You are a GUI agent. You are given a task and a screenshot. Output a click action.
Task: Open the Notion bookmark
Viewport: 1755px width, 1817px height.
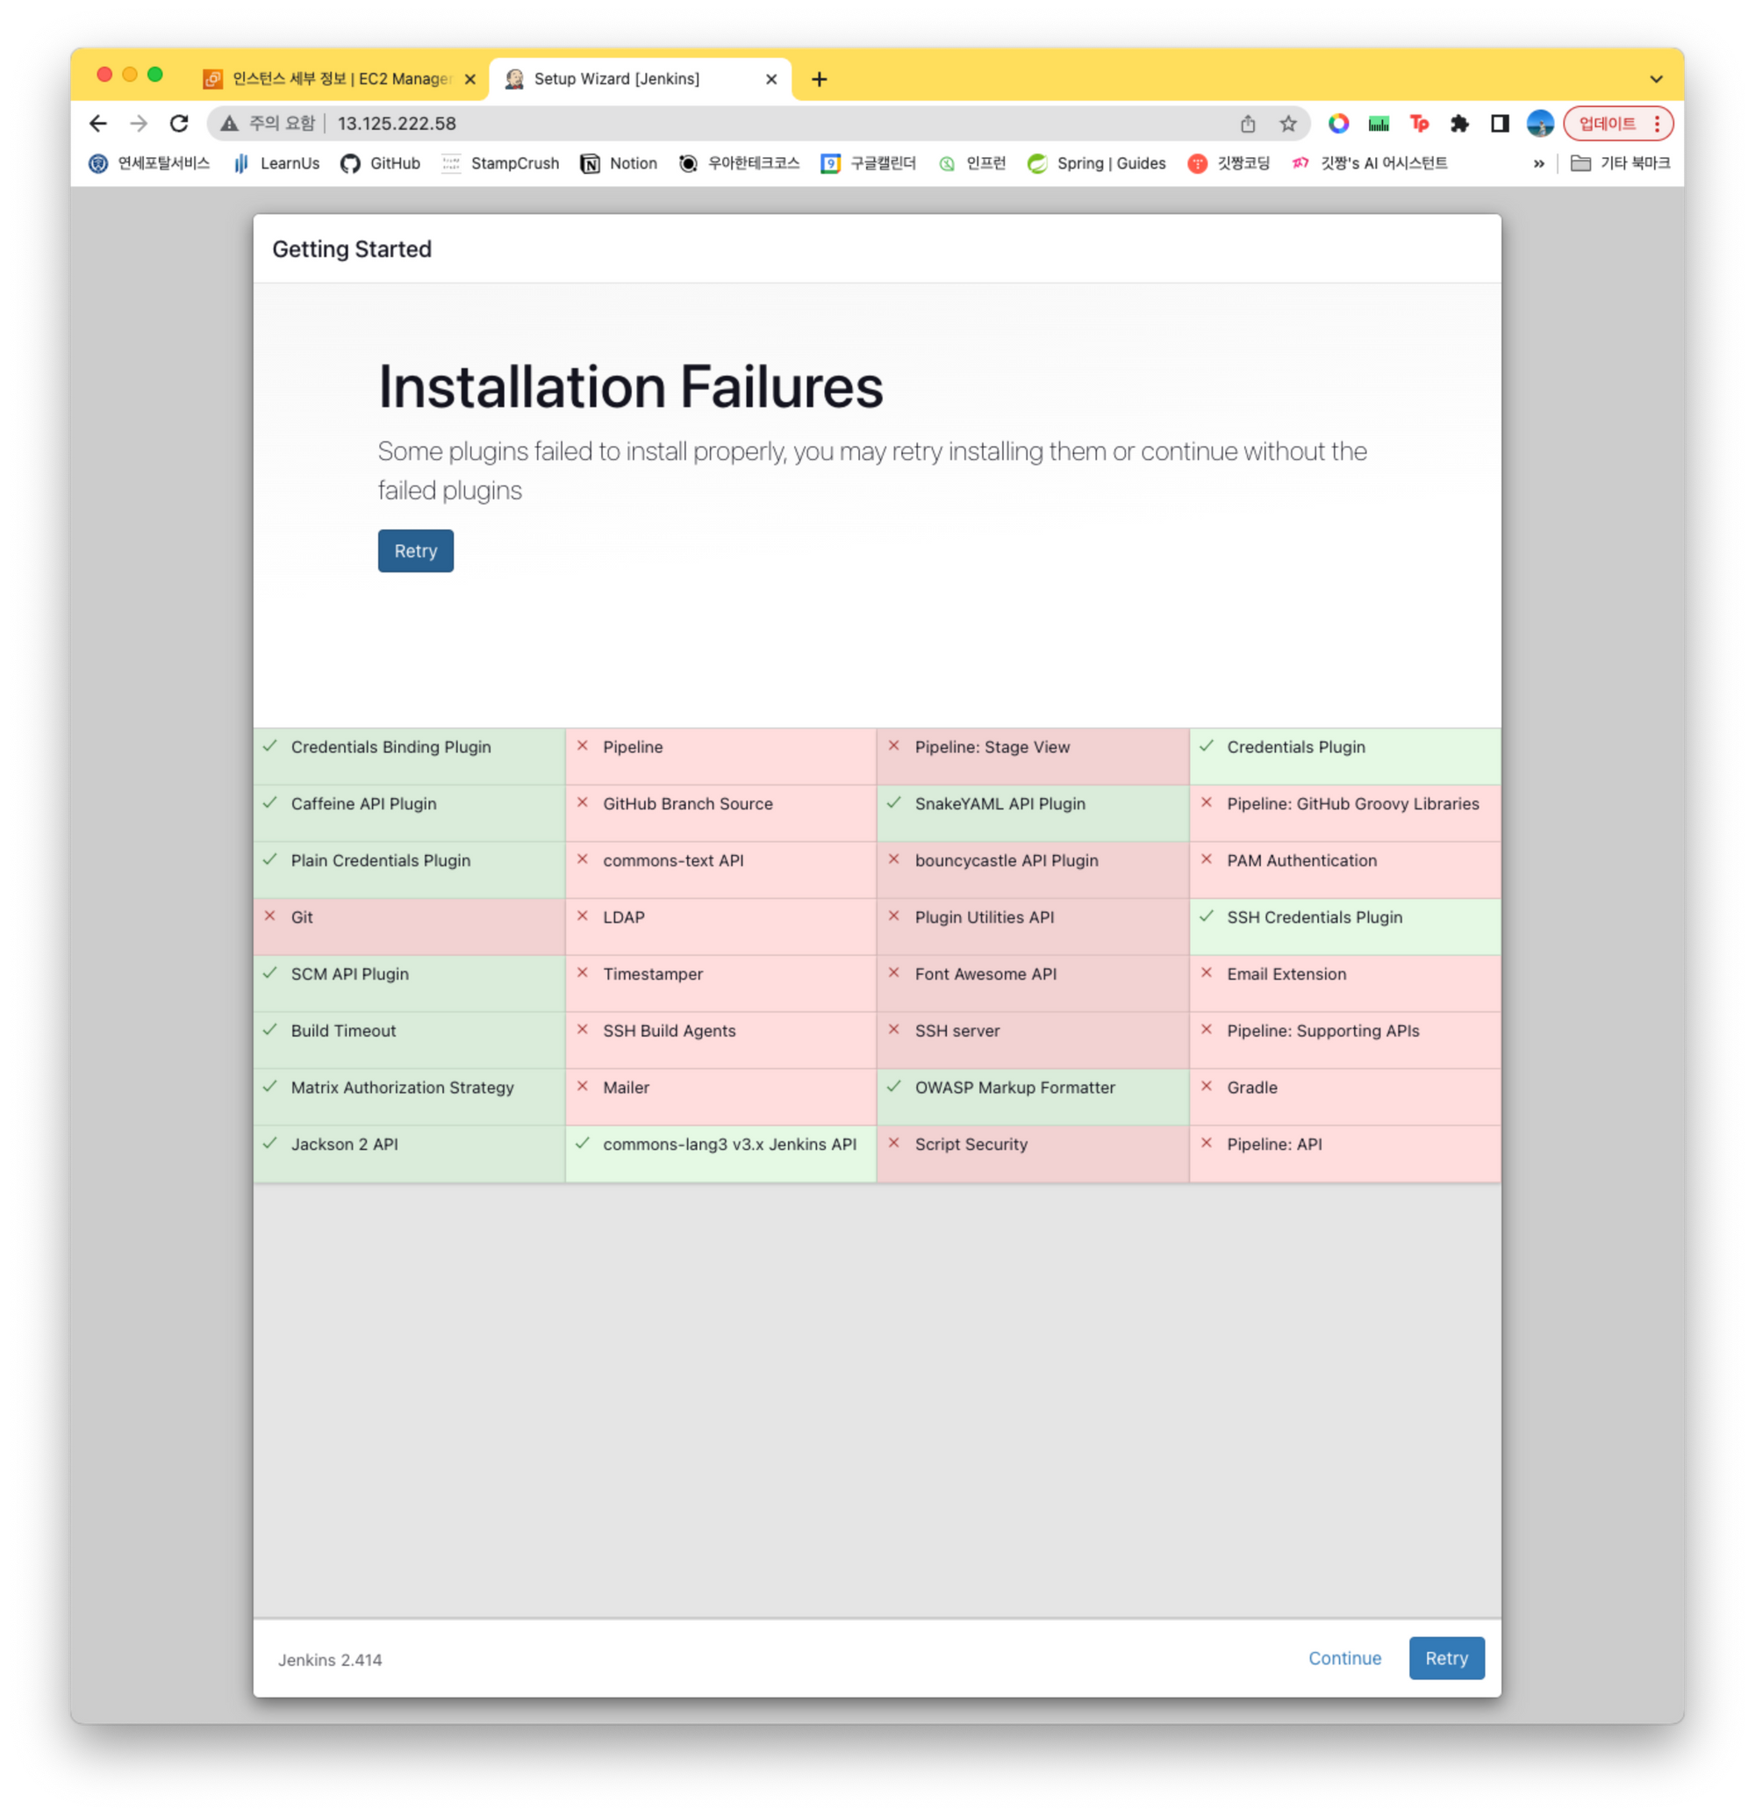tap(619, 163)
